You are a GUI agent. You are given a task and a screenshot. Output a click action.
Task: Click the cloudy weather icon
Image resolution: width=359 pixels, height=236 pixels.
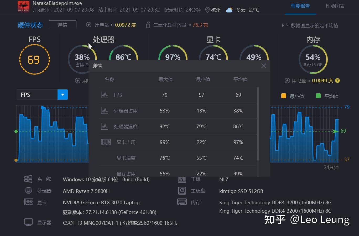pyautogui.click(x=229, y=10)
